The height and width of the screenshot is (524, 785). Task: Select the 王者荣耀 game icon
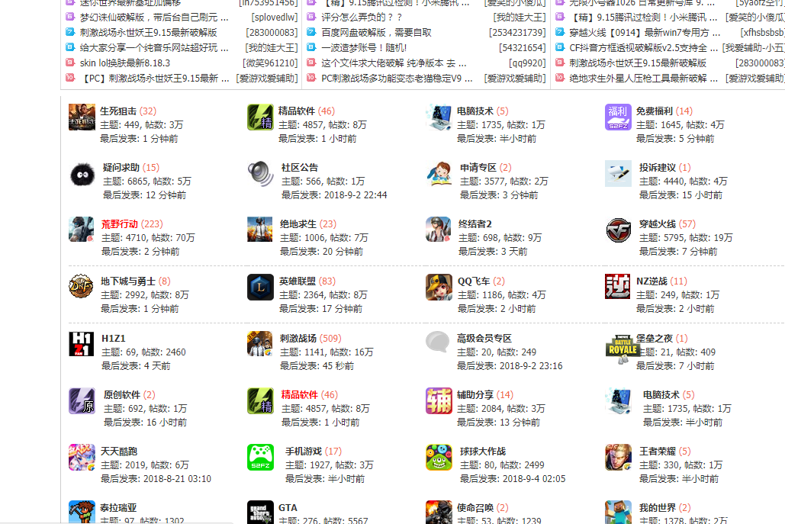point(618,458)
